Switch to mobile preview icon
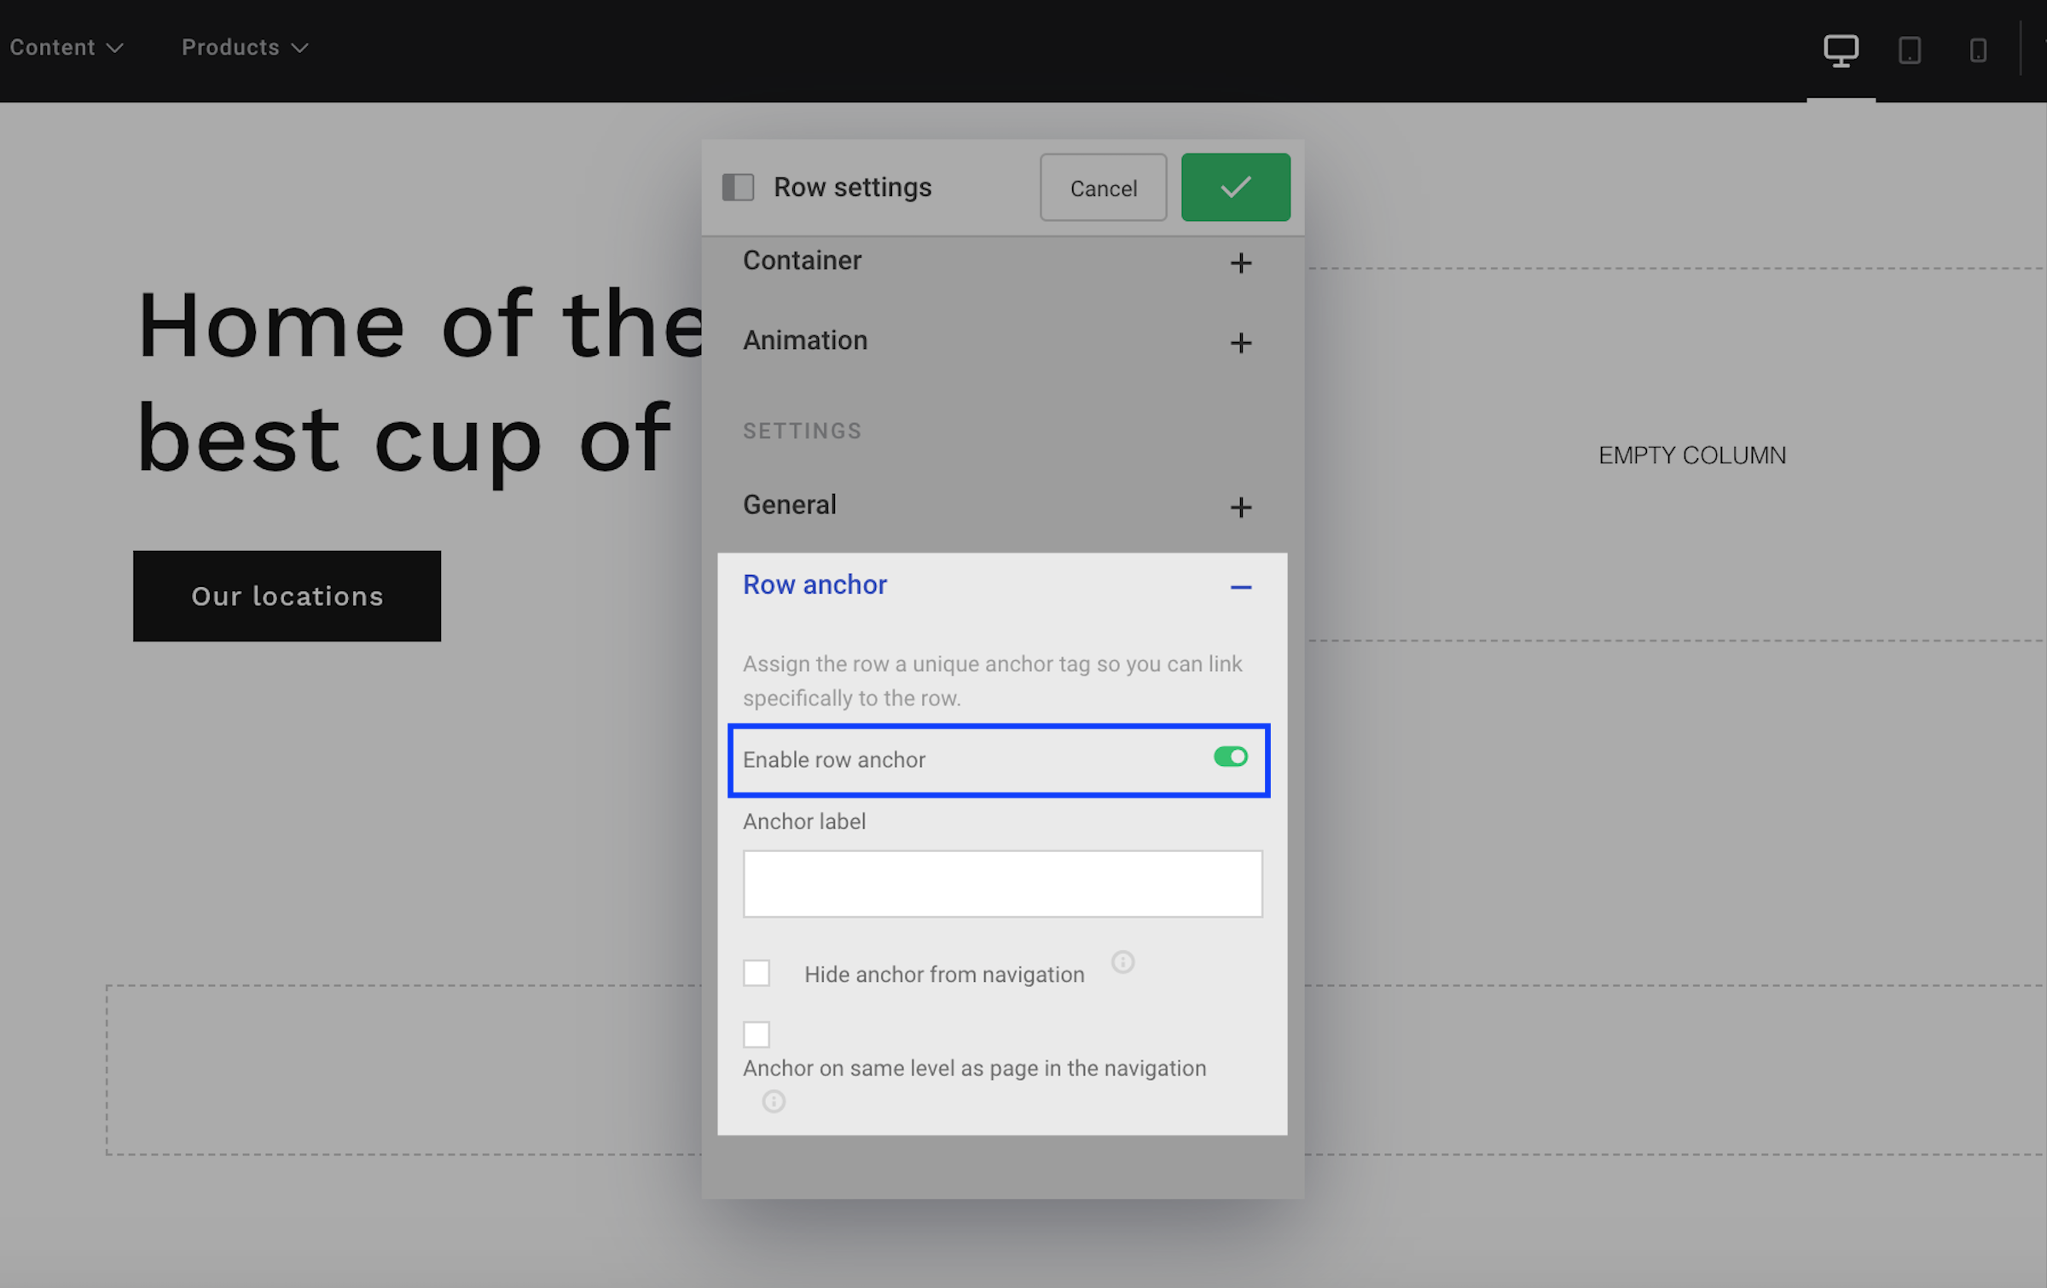The width and height of the screenshot is (2047, 1288). (x=1978, y=49)
